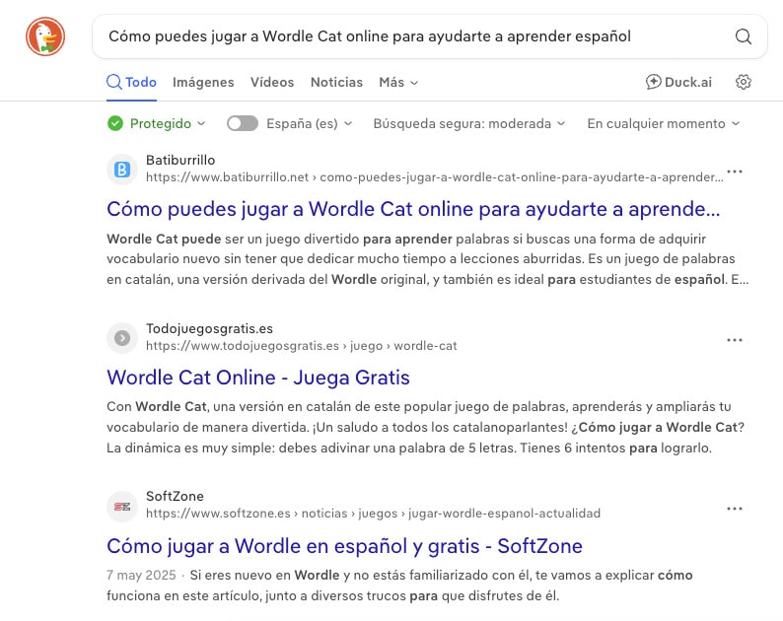The image size is (783, 621).
Task: Click the todojuegosgratis.es URL
Action: click(301, 345)
